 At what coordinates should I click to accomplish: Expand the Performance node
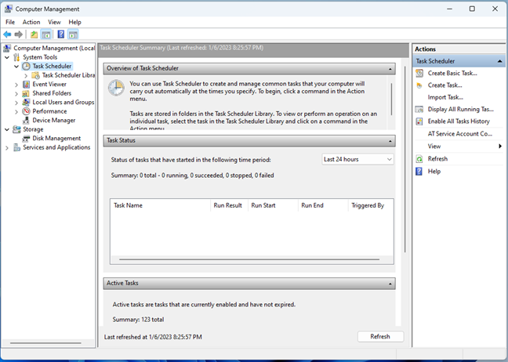coord(16,112)
